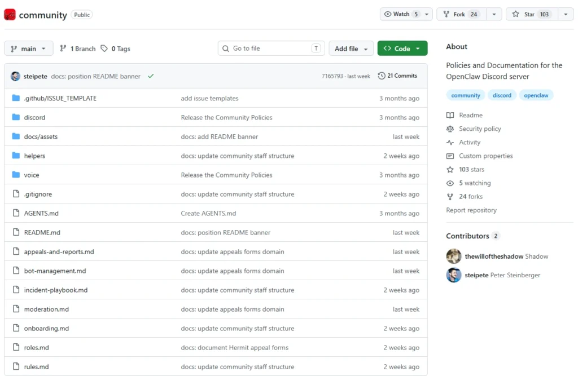Select the community topic tag

[466, 95]
